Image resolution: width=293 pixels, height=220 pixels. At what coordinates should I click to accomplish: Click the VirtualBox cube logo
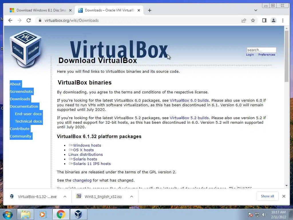point(25,49)
